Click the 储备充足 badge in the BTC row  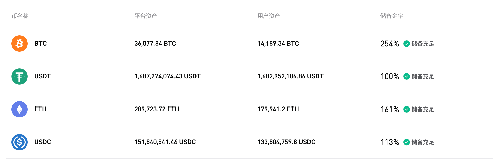coord(423,44)
